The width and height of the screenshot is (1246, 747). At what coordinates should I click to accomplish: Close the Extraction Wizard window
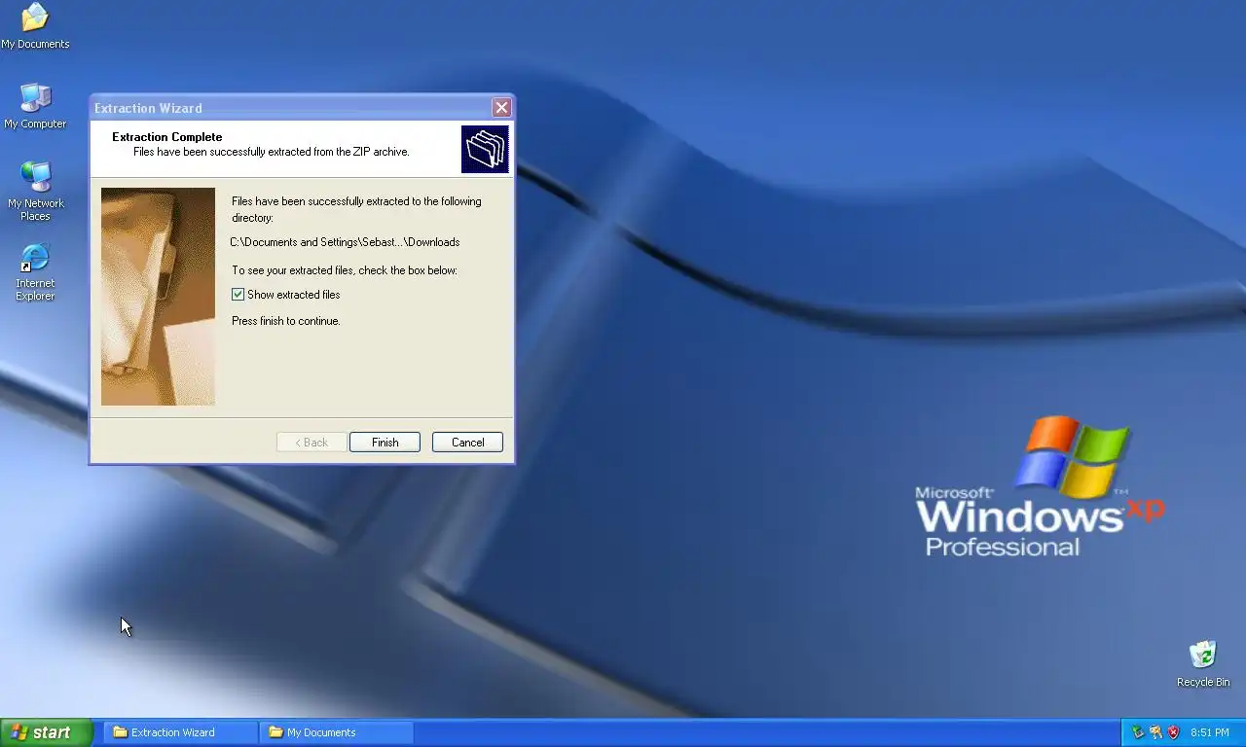(501, 108)
